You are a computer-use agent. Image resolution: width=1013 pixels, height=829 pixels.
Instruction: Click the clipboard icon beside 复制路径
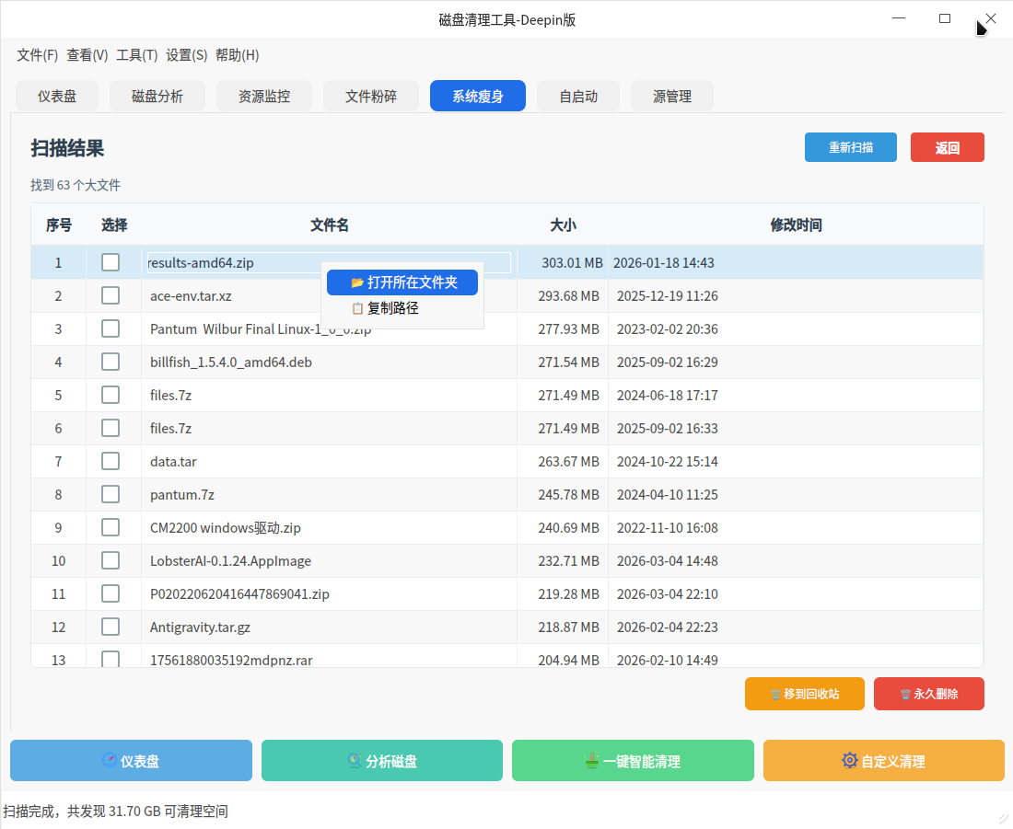pos(357,308)
